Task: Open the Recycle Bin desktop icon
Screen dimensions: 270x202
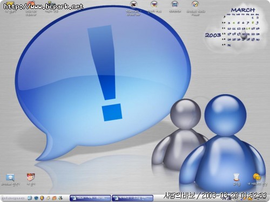Action: [x=237, y=179]
